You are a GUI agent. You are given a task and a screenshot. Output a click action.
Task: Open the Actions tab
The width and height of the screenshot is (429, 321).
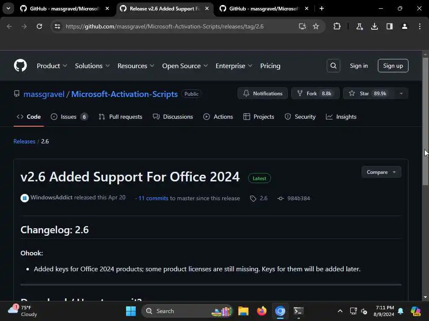point(218,117)
